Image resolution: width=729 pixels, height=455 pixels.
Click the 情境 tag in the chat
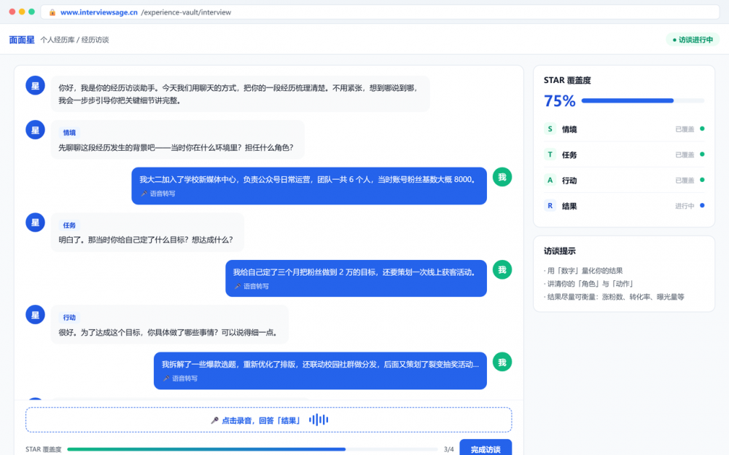[69, 132]
